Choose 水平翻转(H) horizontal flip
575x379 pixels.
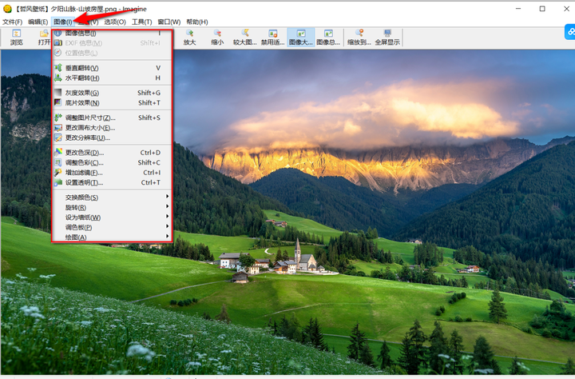112,78
